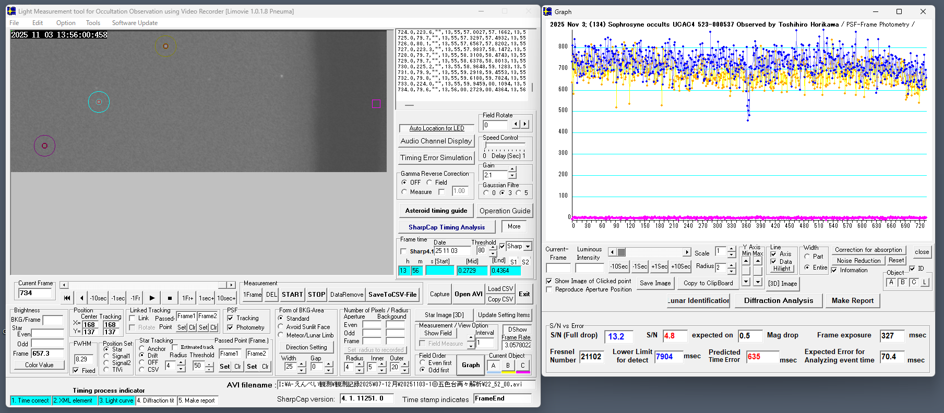Increase the Gain spinner value
The height and width of the screenshot is (413, 944).
point(512,169)
